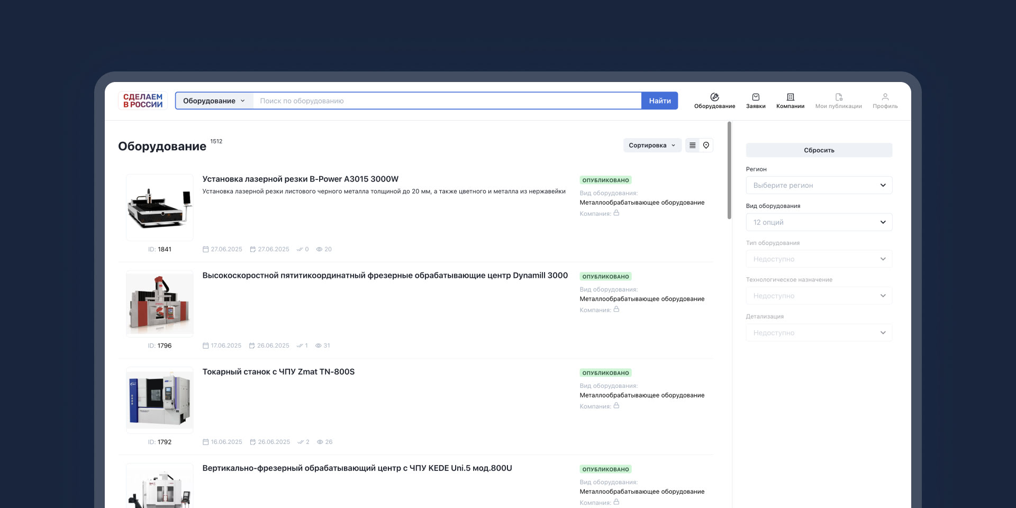Click double-check icon showing 1

300,346
